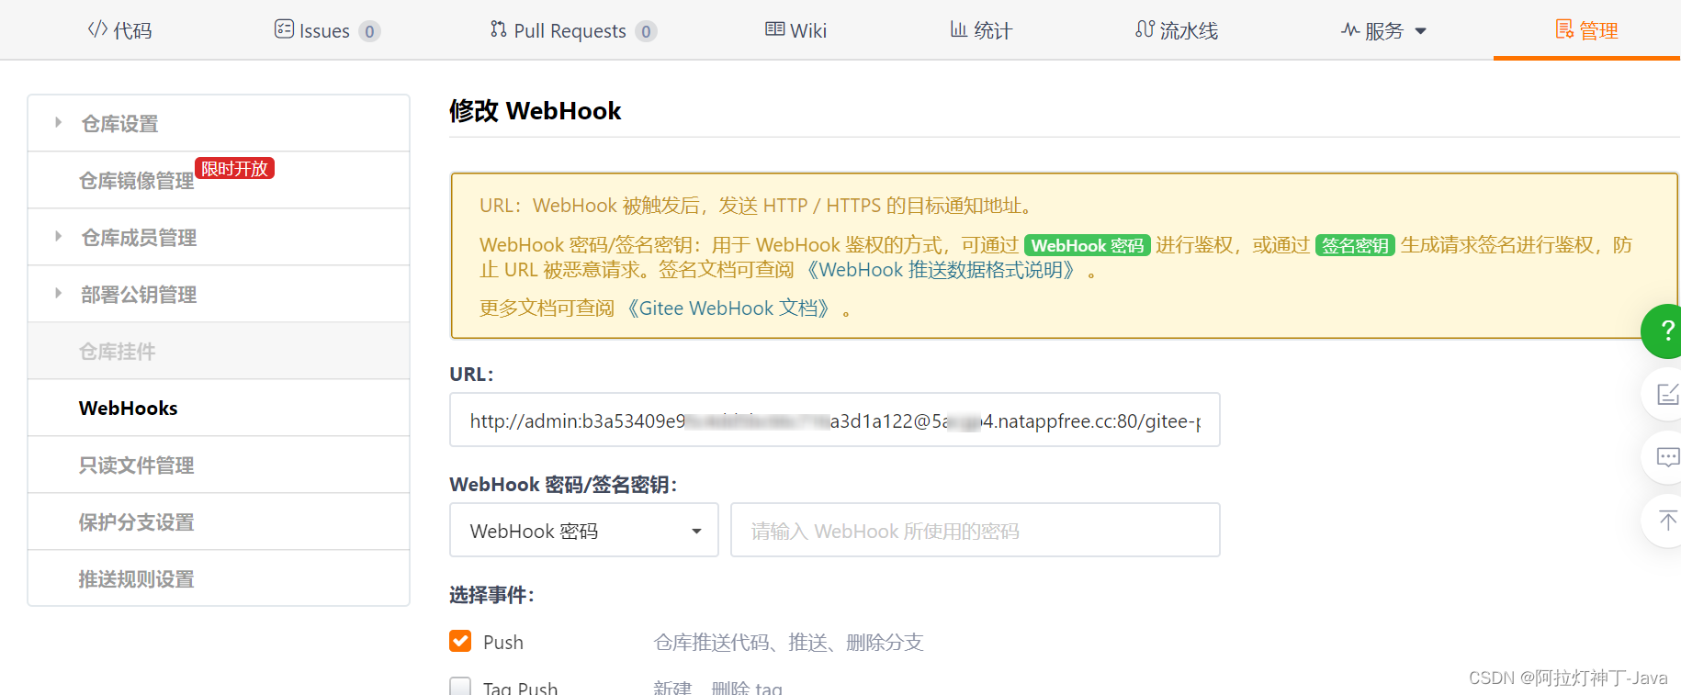Open the Issues tab

coord(327,30)
